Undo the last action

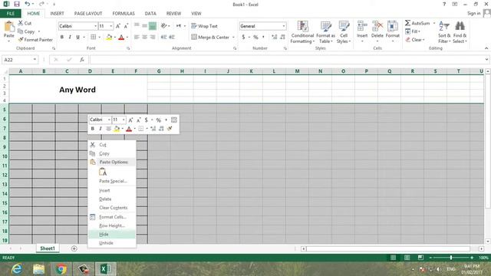[x=28, y=4]
